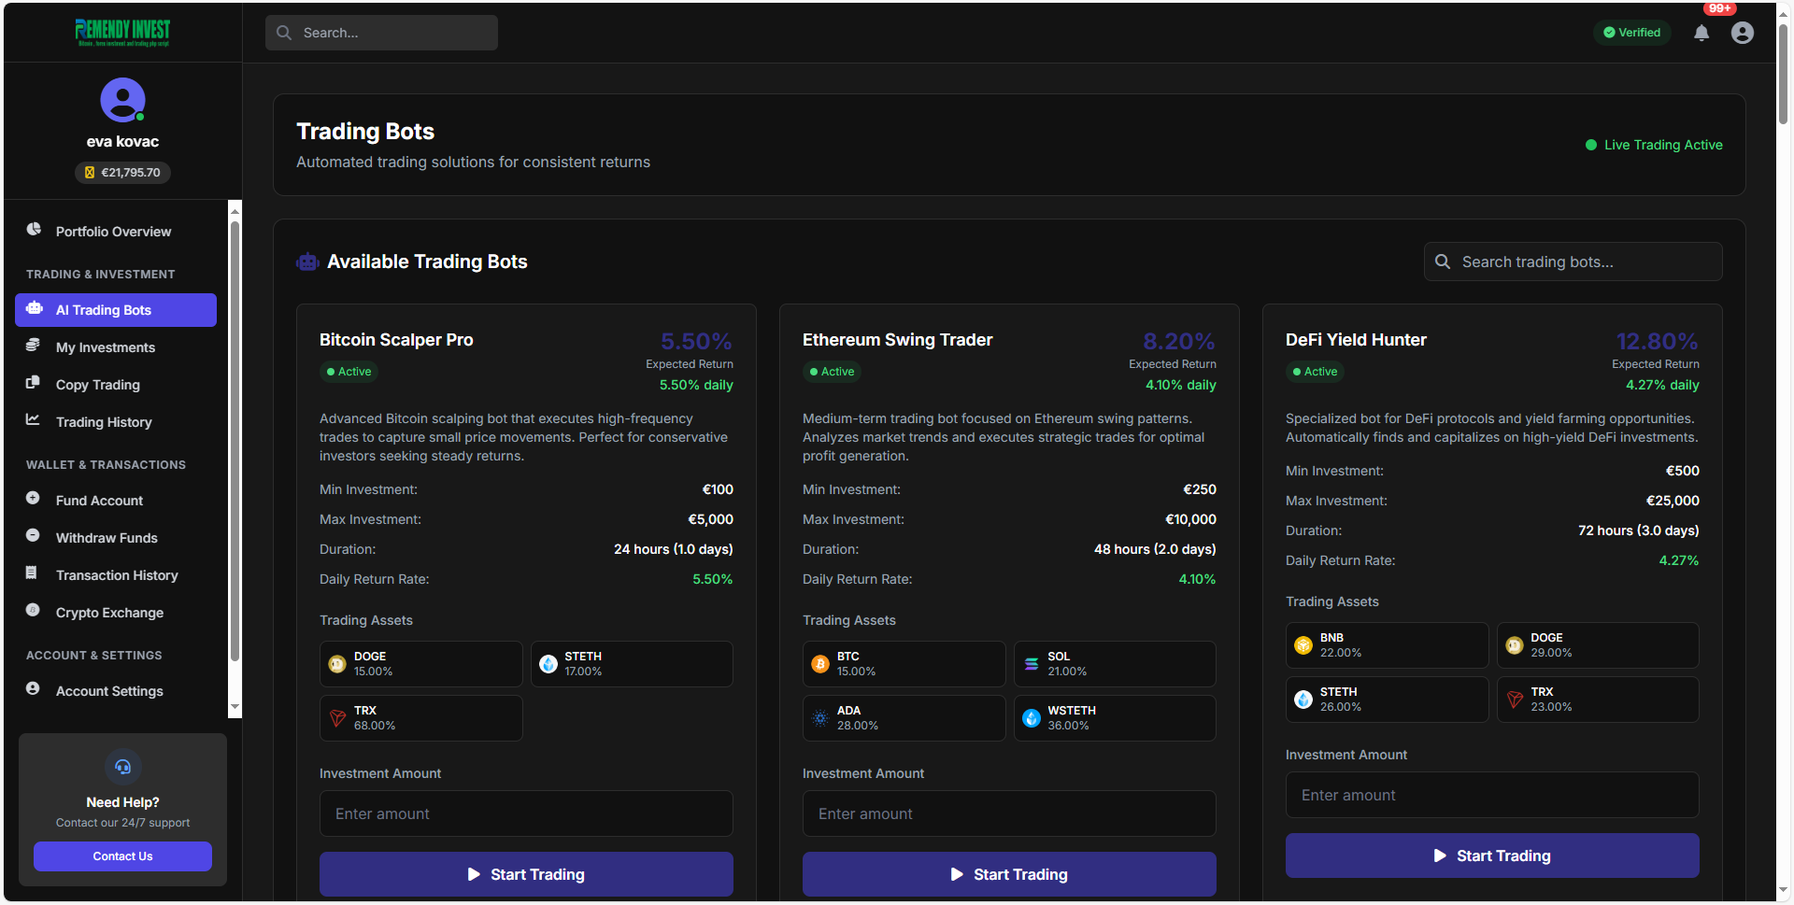Click the Withdraw Funds minus icon

33,535
